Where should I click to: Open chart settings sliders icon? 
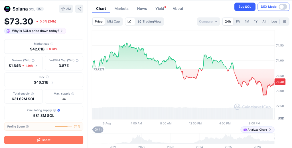(x=285, y=22)
